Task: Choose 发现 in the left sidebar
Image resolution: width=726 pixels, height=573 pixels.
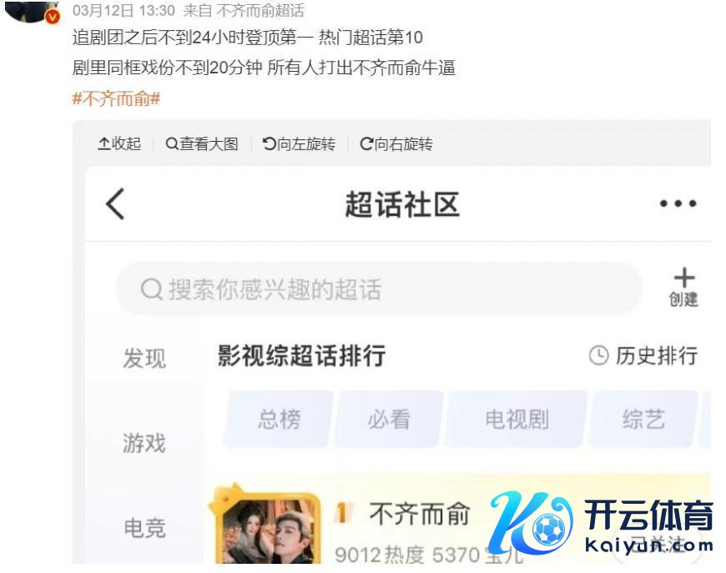Action: [x=144, y=359]
